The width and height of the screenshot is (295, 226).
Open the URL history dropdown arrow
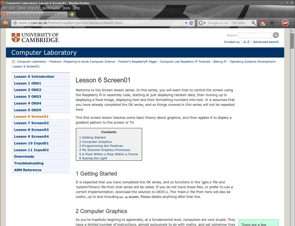[186, 23]
